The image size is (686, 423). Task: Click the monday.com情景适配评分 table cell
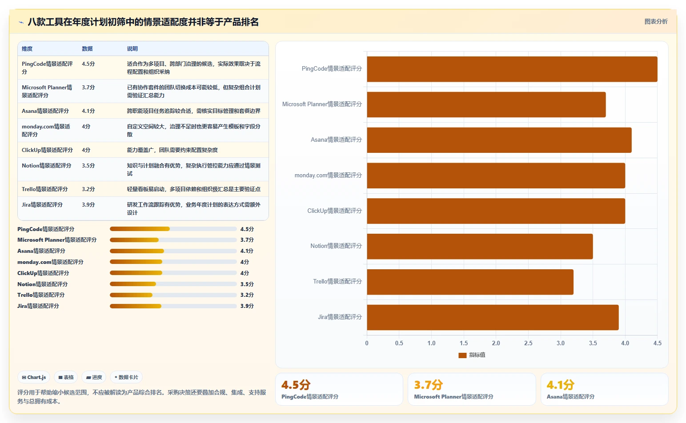(48, 131)
